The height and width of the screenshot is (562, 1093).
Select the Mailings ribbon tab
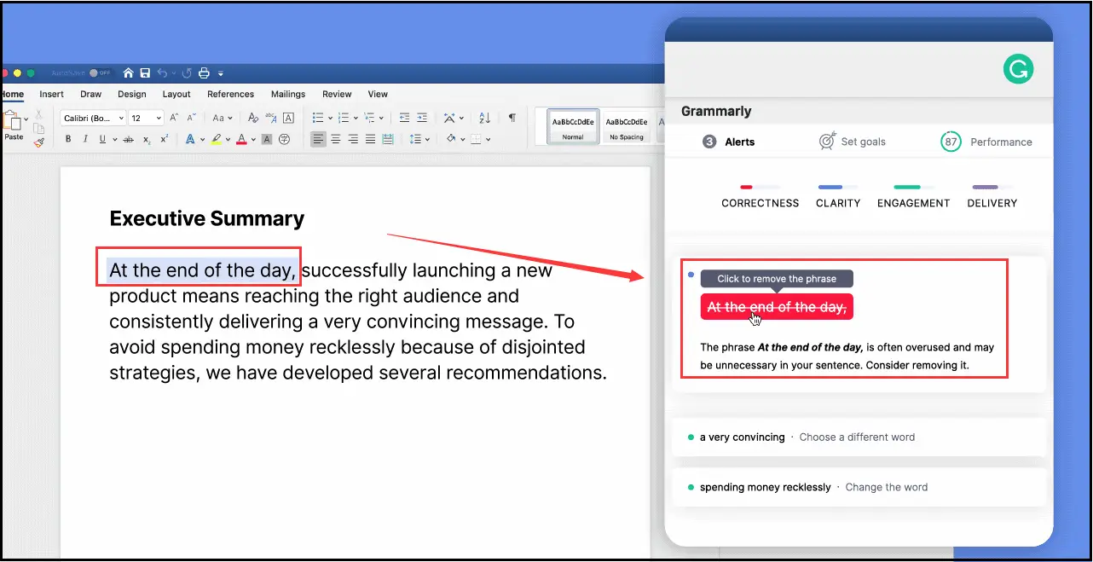(288, 95)
